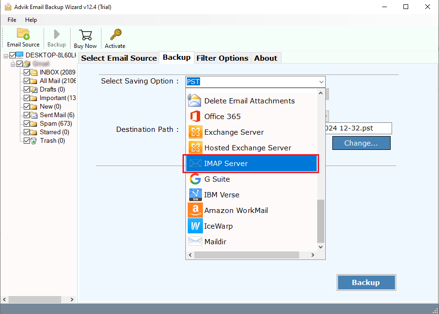Select IMAP Server from the list
This screenshot has height=314, width=439.
251,163
